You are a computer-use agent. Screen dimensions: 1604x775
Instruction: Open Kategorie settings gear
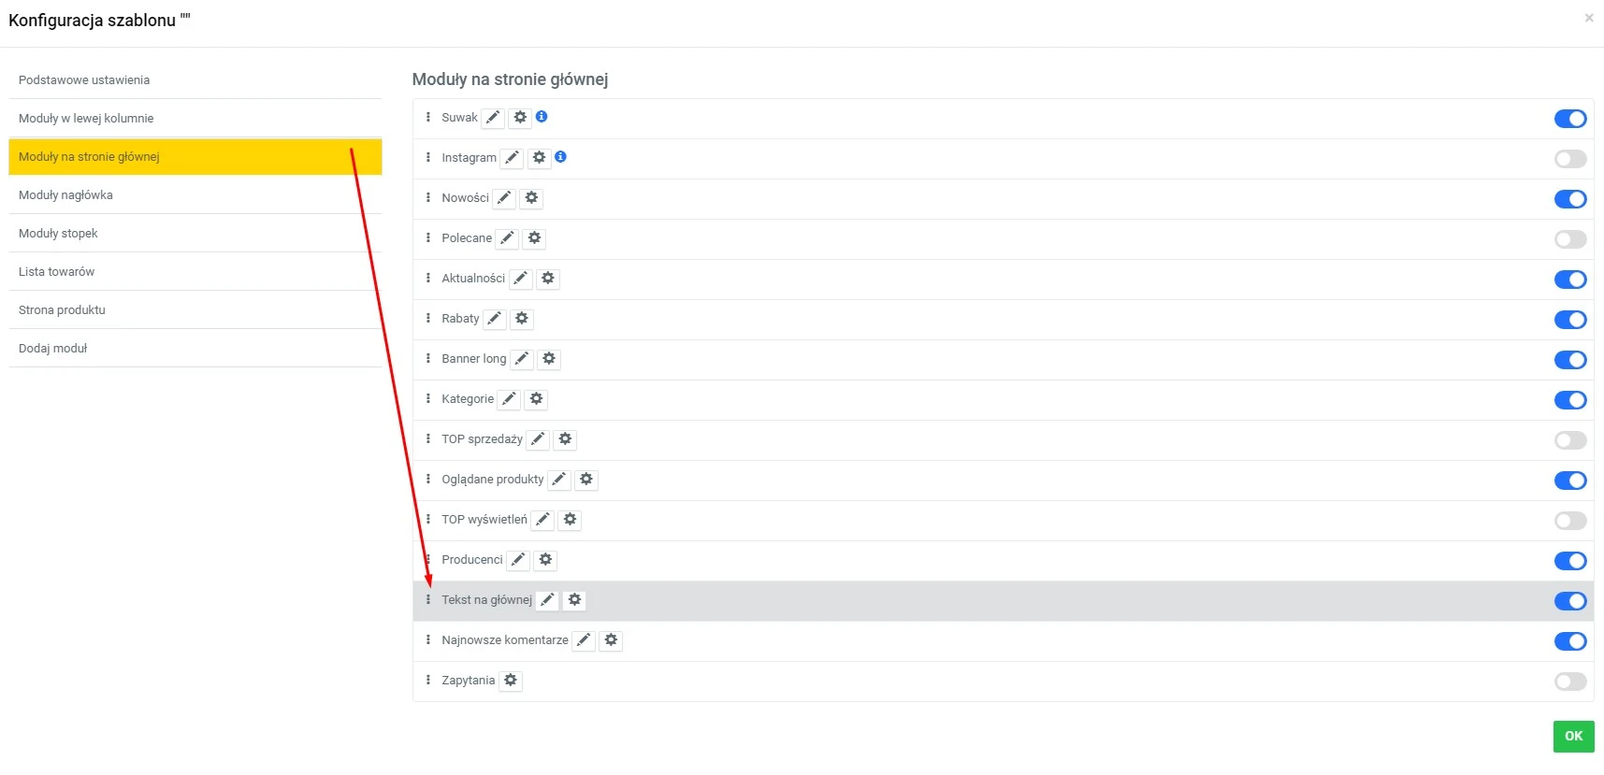(x=536, y=399)
